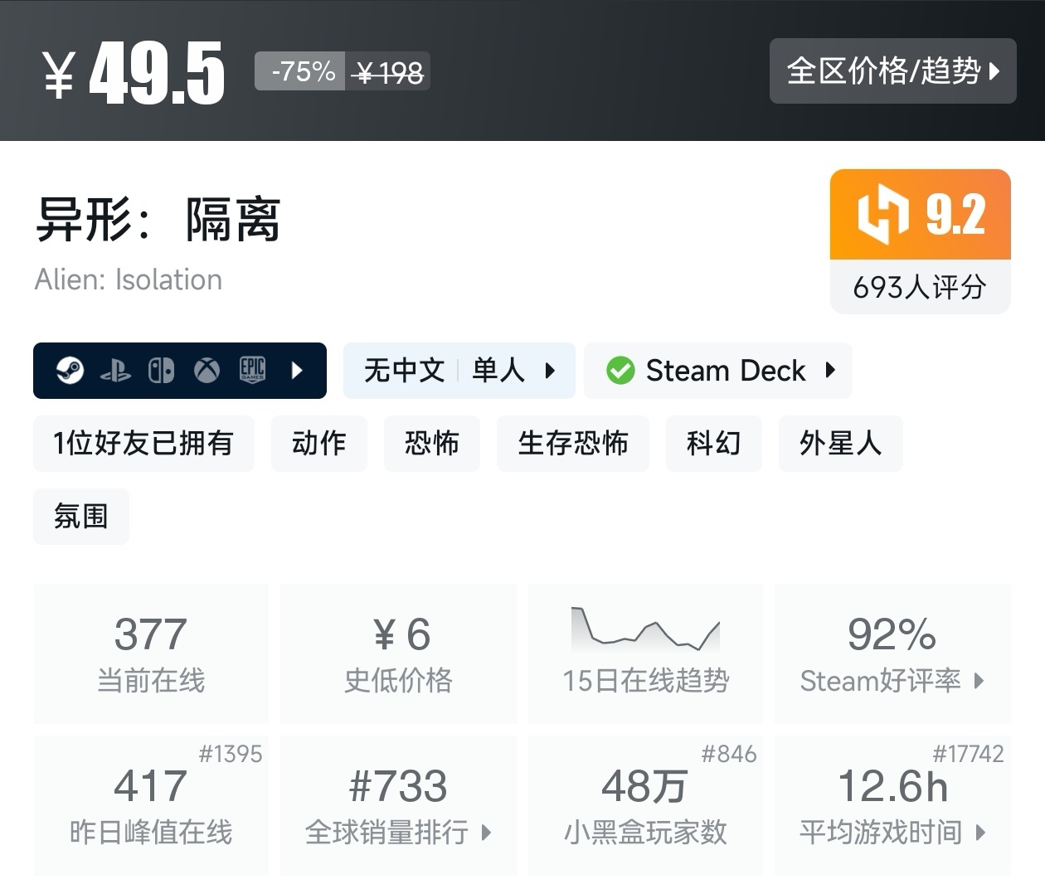The height and width of the screenshot is (884, 1045).
Task: Expand Steam Deck compatibility details arrow
Action: point(830,371)
